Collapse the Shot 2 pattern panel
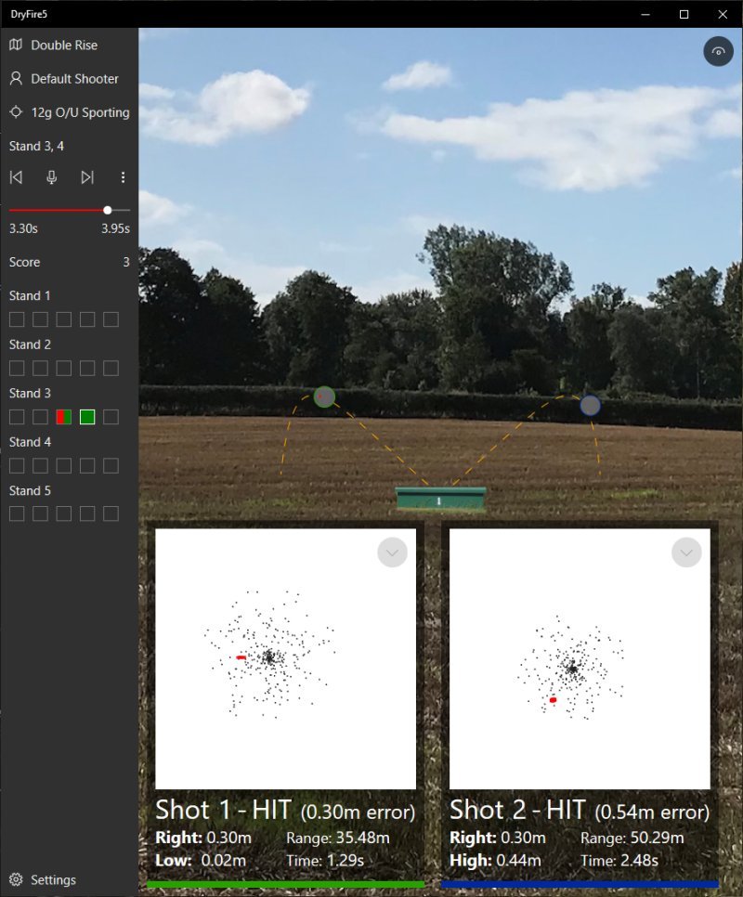Image resolution: width=743 pixels, height=897 pixels. pyautogui.click(x=686, y=552)
